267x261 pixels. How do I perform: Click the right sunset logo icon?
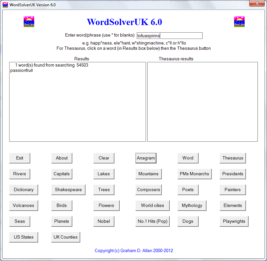239,22
